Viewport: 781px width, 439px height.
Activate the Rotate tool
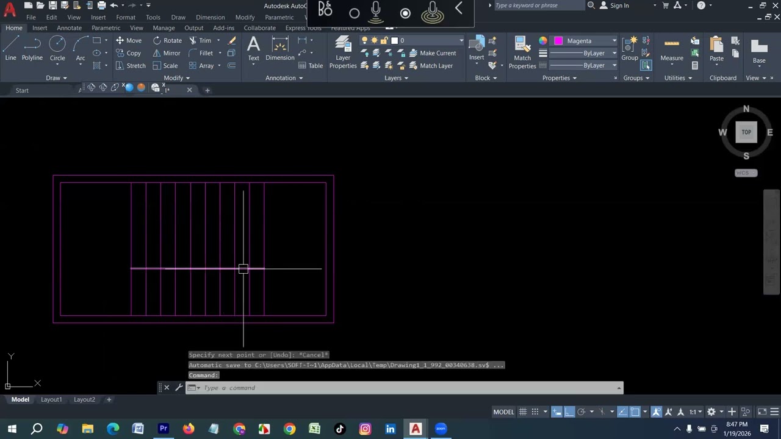[x=167, y=40]
